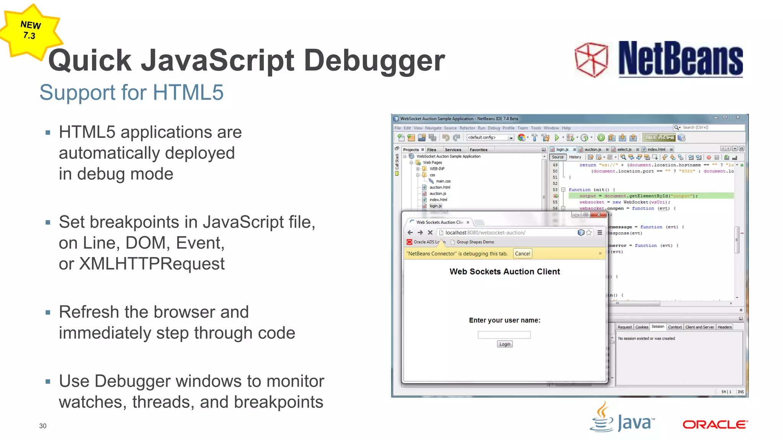
Task: Click the Undo arrow icon
Action: (446, 138)
